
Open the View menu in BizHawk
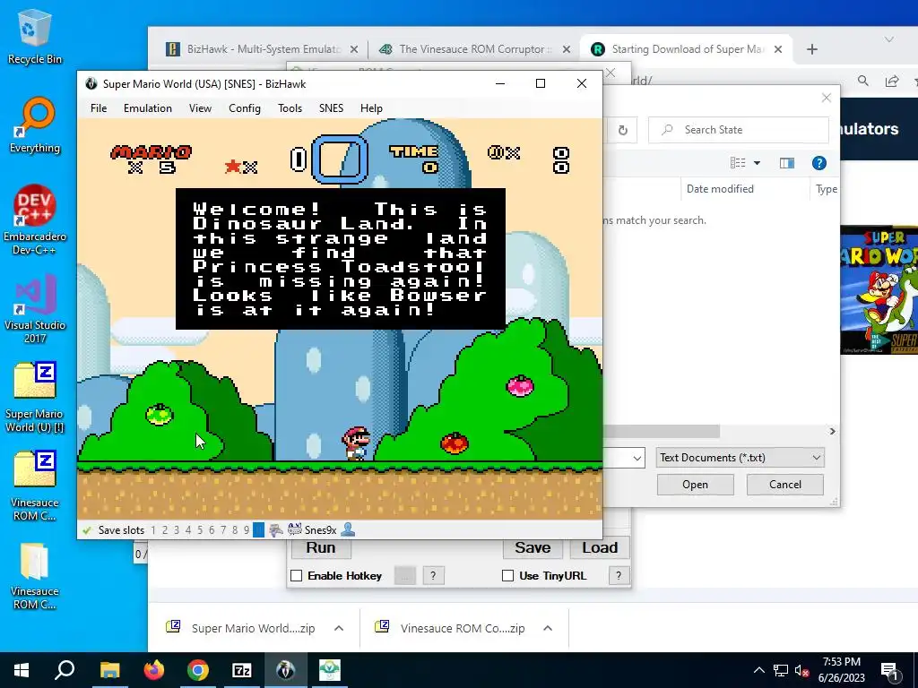tap(200, 108)
